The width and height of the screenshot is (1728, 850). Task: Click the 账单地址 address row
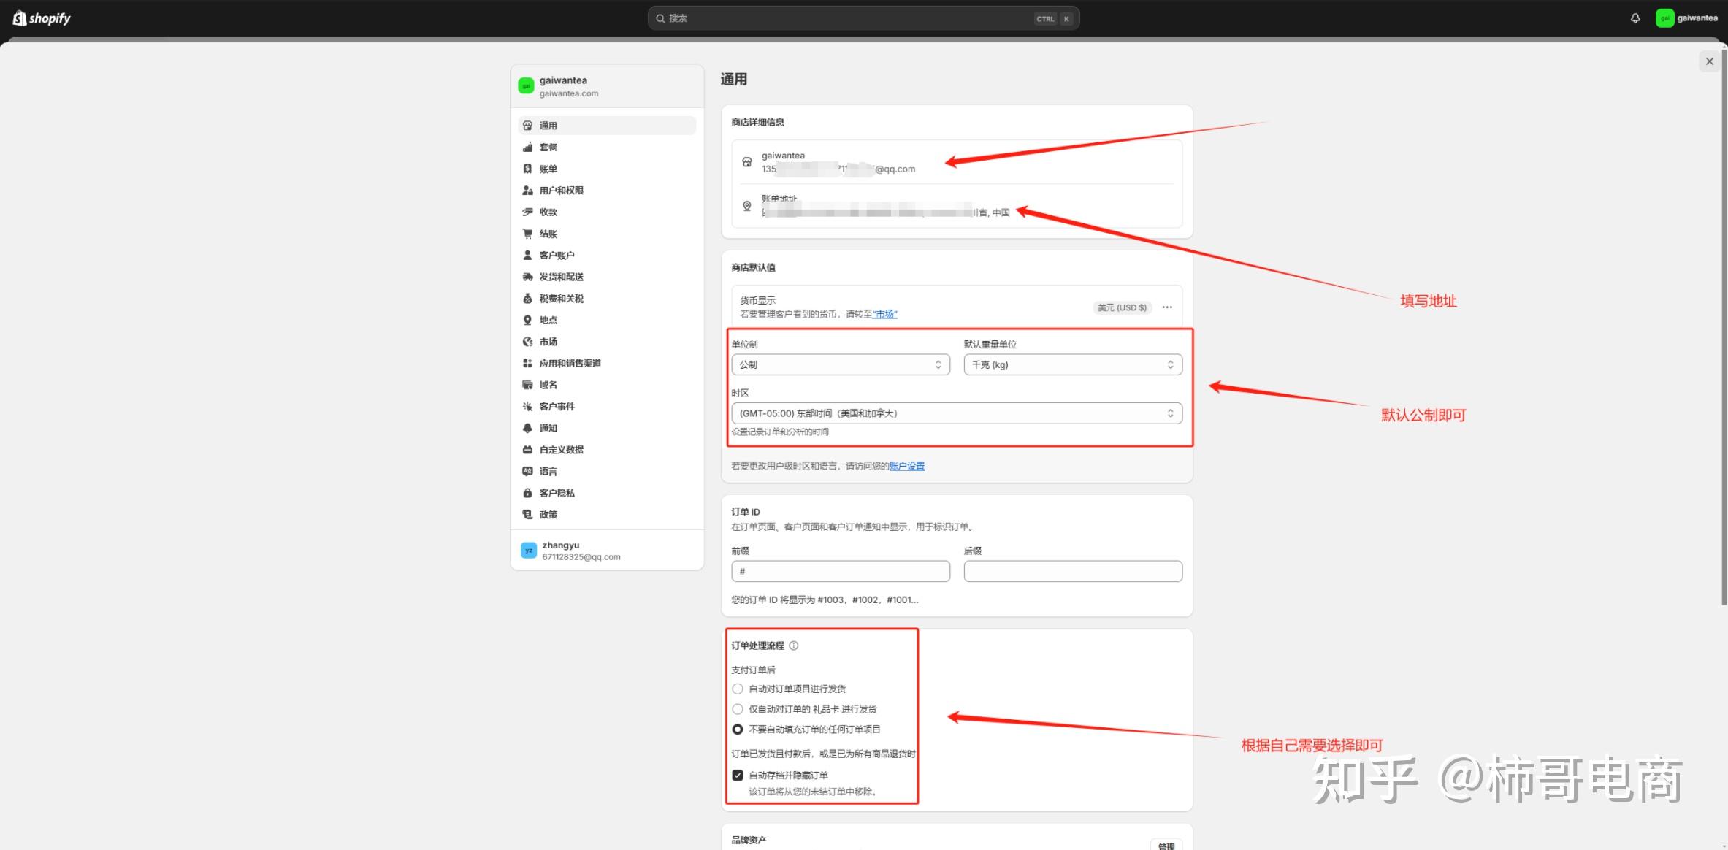point(957,206)
